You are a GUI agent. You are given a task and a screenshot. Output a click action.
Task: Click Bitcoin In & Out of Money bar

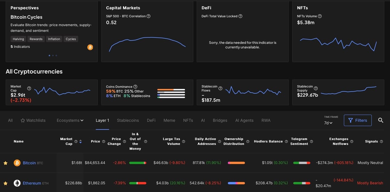(138, 163)
